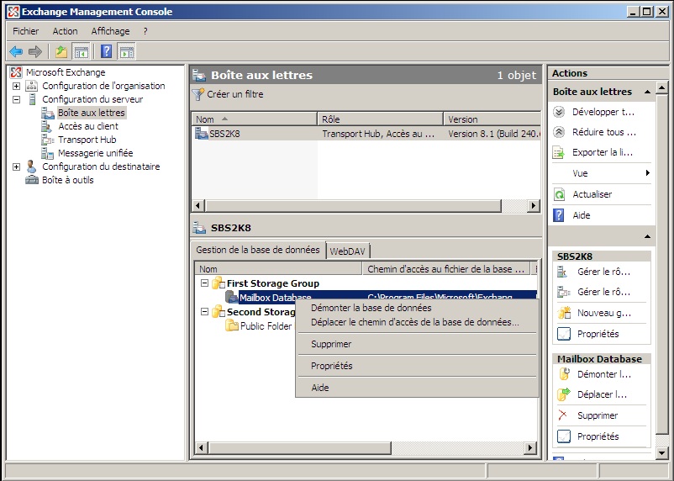Choose Supprimer in context menu
The image size is (674, 481).
coord(331,344)
